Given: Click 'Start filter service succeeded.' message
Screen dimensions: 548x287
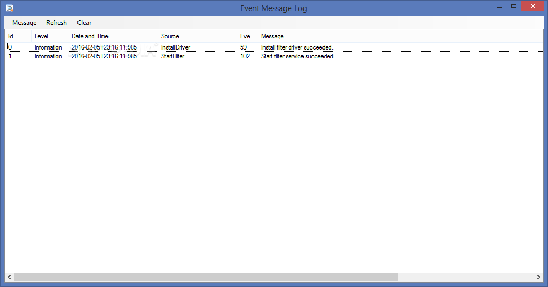Looking at the screenshot, I should tap(298, 56).
